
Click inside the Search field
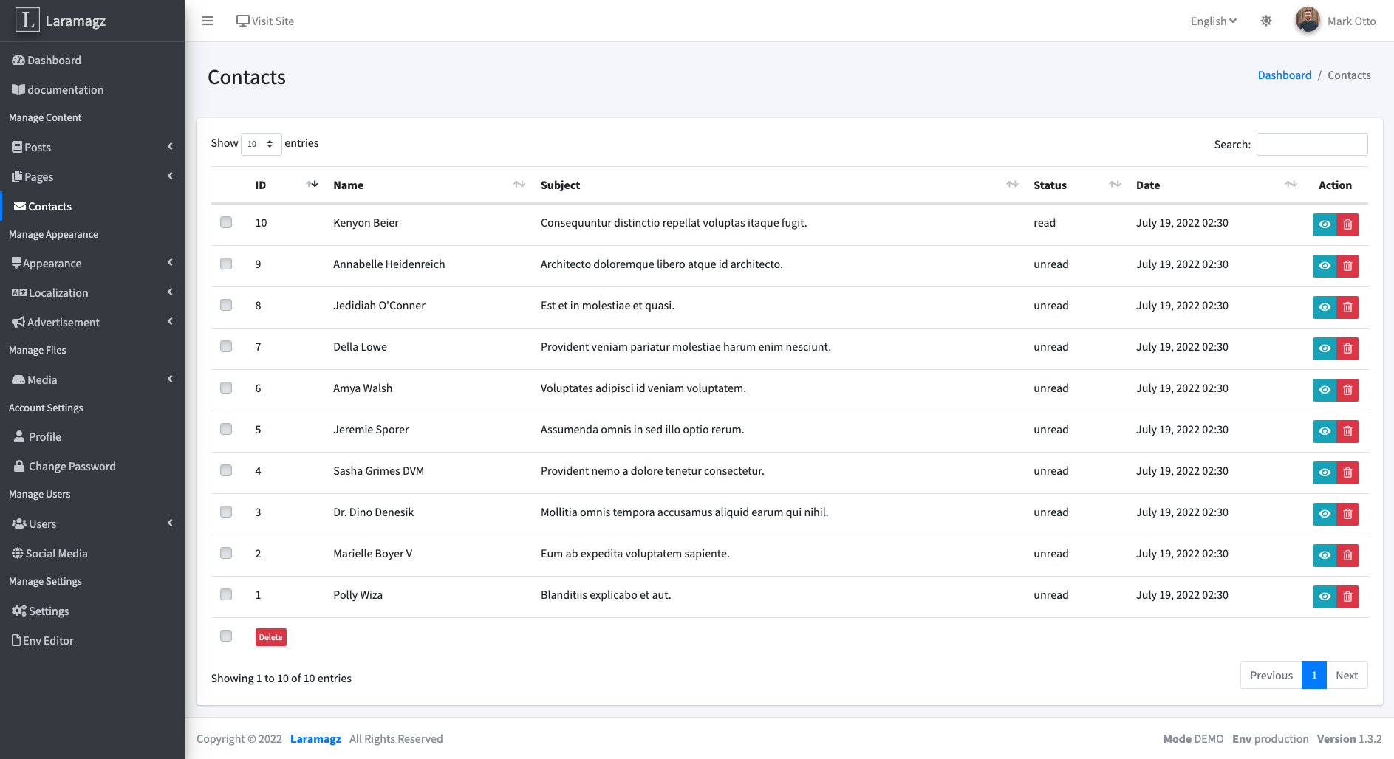pos(1312,144)
